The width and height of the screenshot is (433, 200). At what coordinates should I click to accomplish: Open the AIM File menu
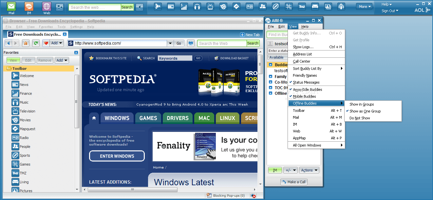271,27
